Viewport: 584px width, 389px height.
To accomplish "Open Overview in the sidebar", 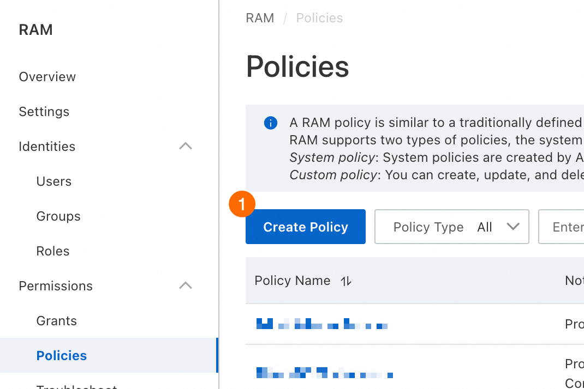I will pyautogui.click(x=47, y=77).
